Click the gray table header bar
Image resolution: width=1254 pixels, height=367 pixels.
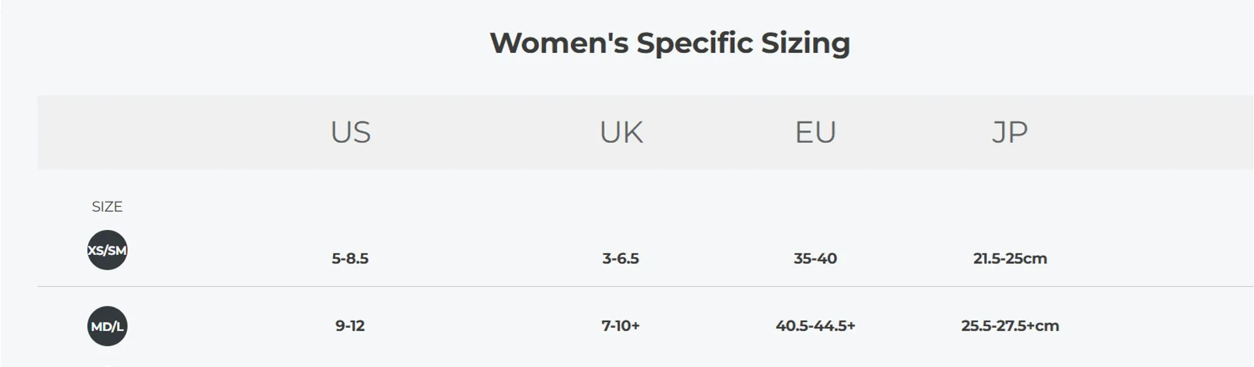[645, 132]
